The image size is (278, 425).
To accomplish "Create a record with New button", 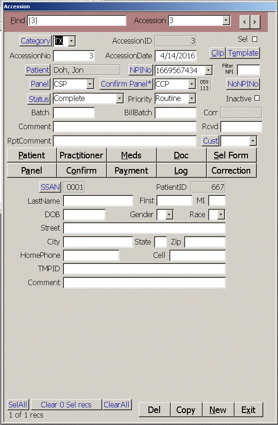I will (217, 410).
